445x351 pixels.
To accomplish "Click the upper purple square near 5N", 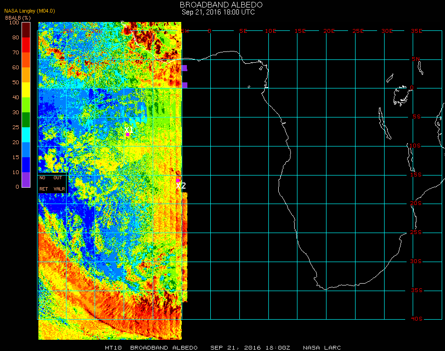I will pyautogui.click(x=185, y=68).
